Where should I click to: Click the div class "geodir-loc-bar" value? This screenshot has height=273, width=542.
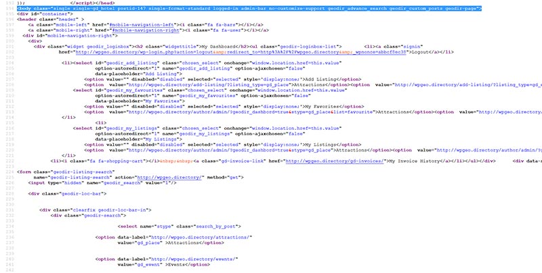[x=82, y=194]
